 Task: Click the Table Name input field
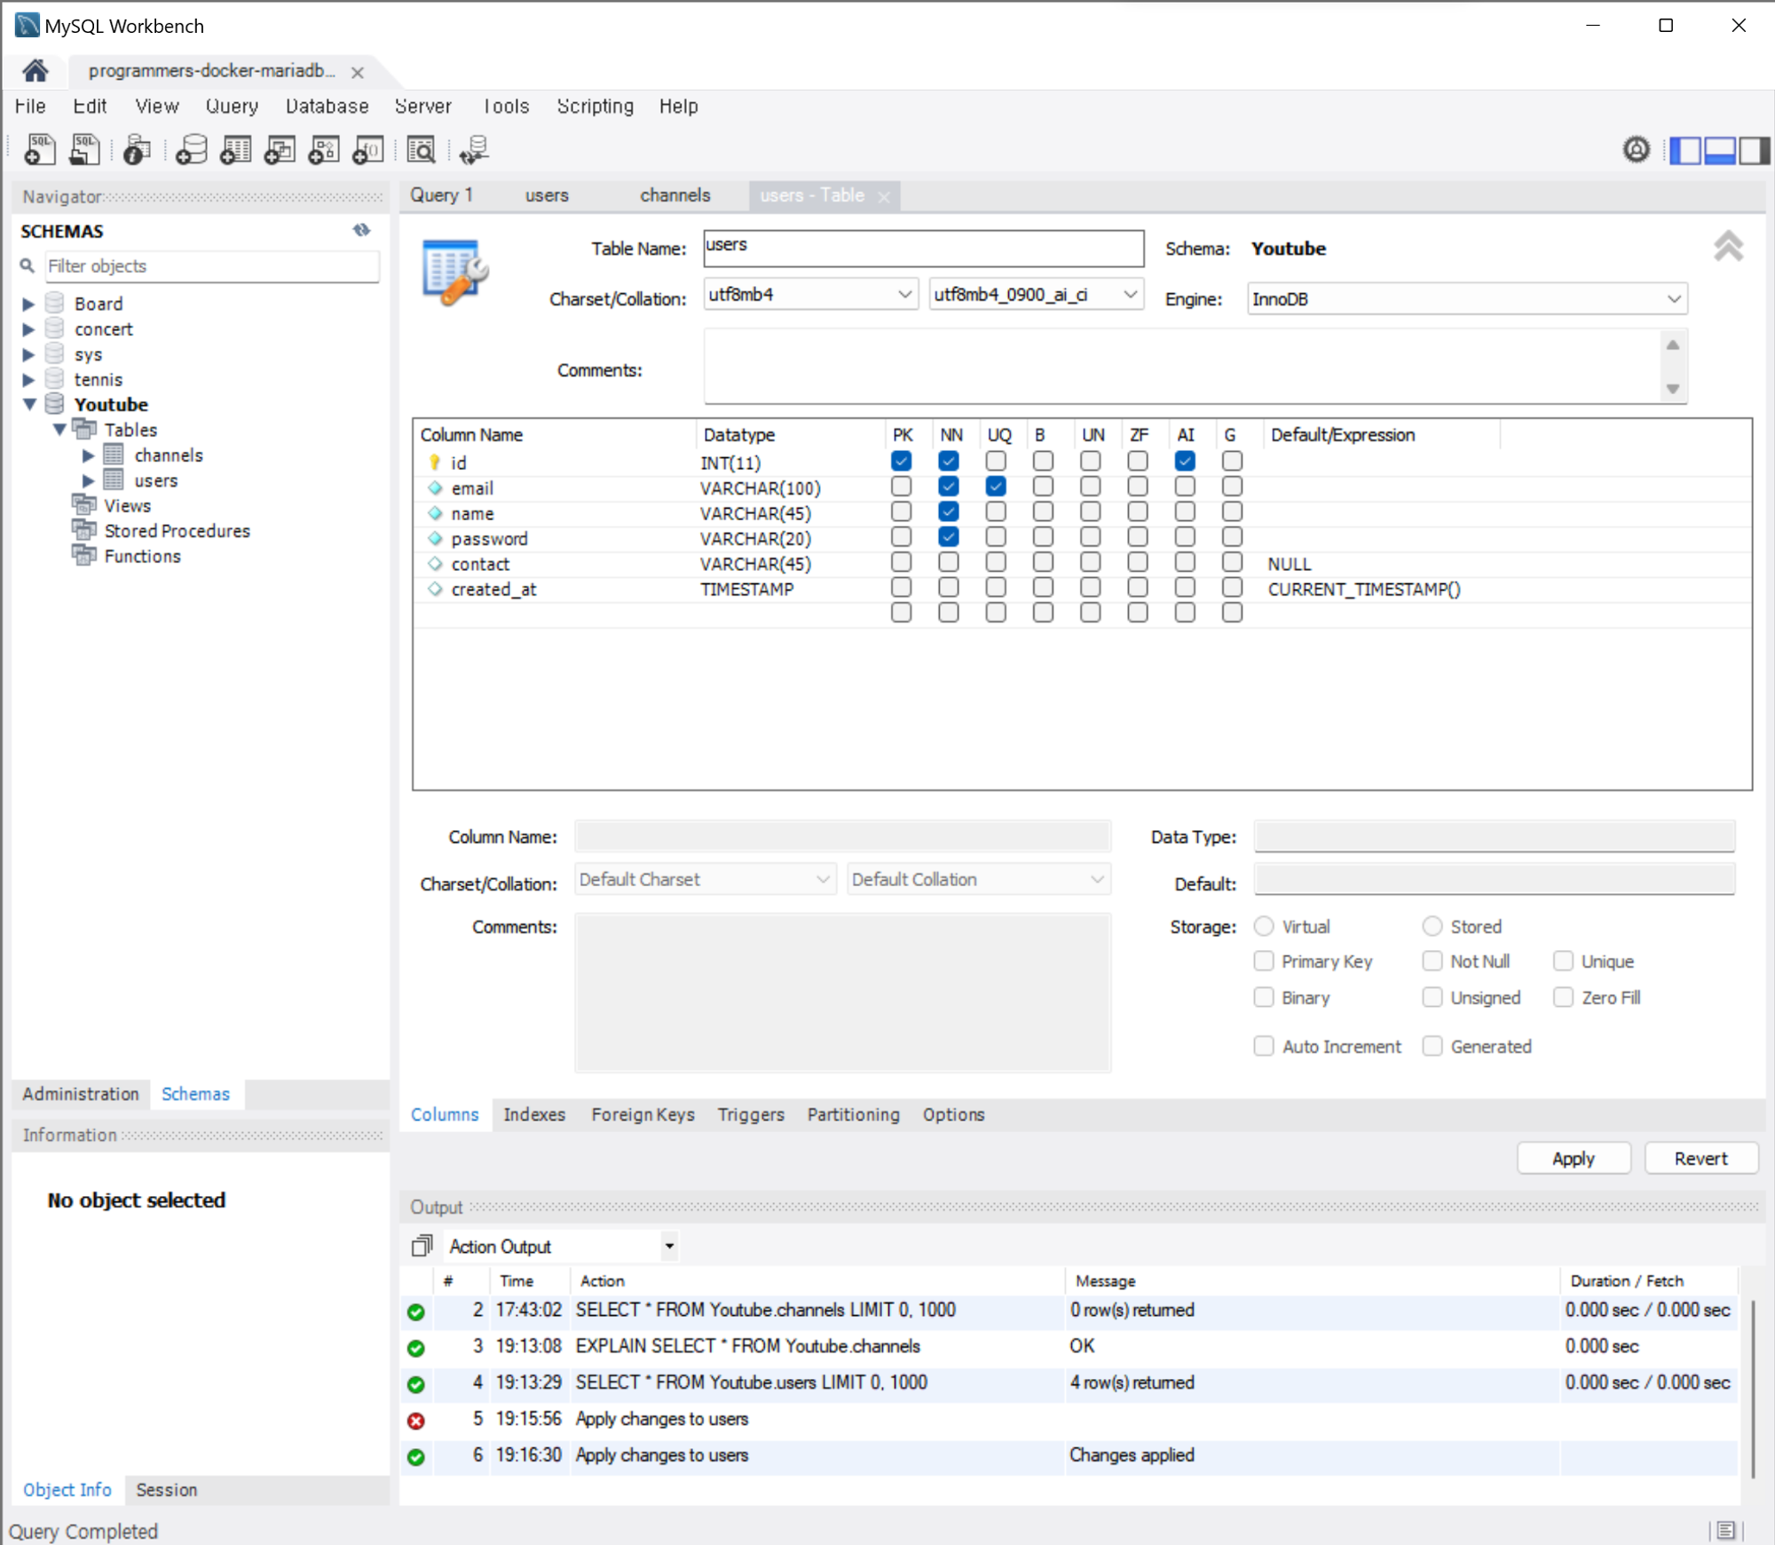tap(923, 248)
